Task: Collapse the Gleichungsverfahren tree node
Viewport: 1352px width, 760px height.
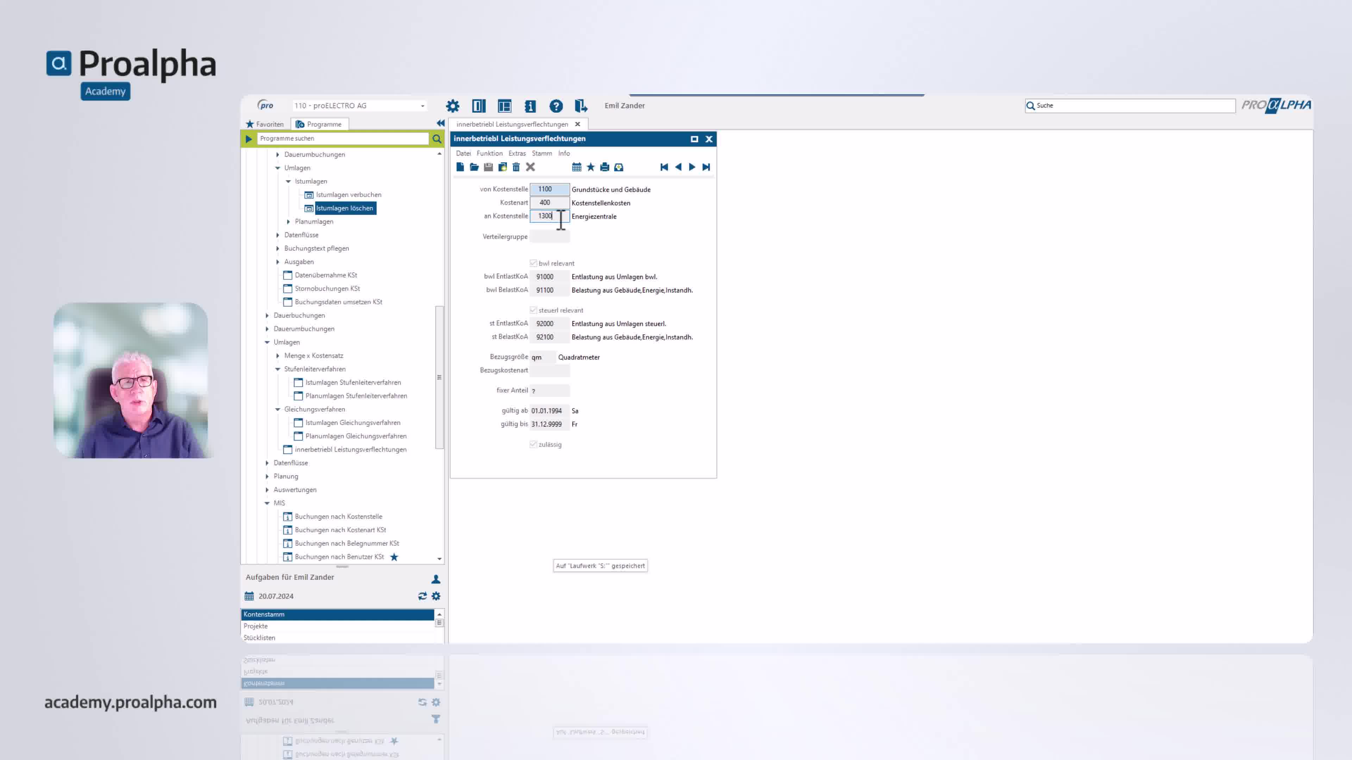Action: [278, 409]
